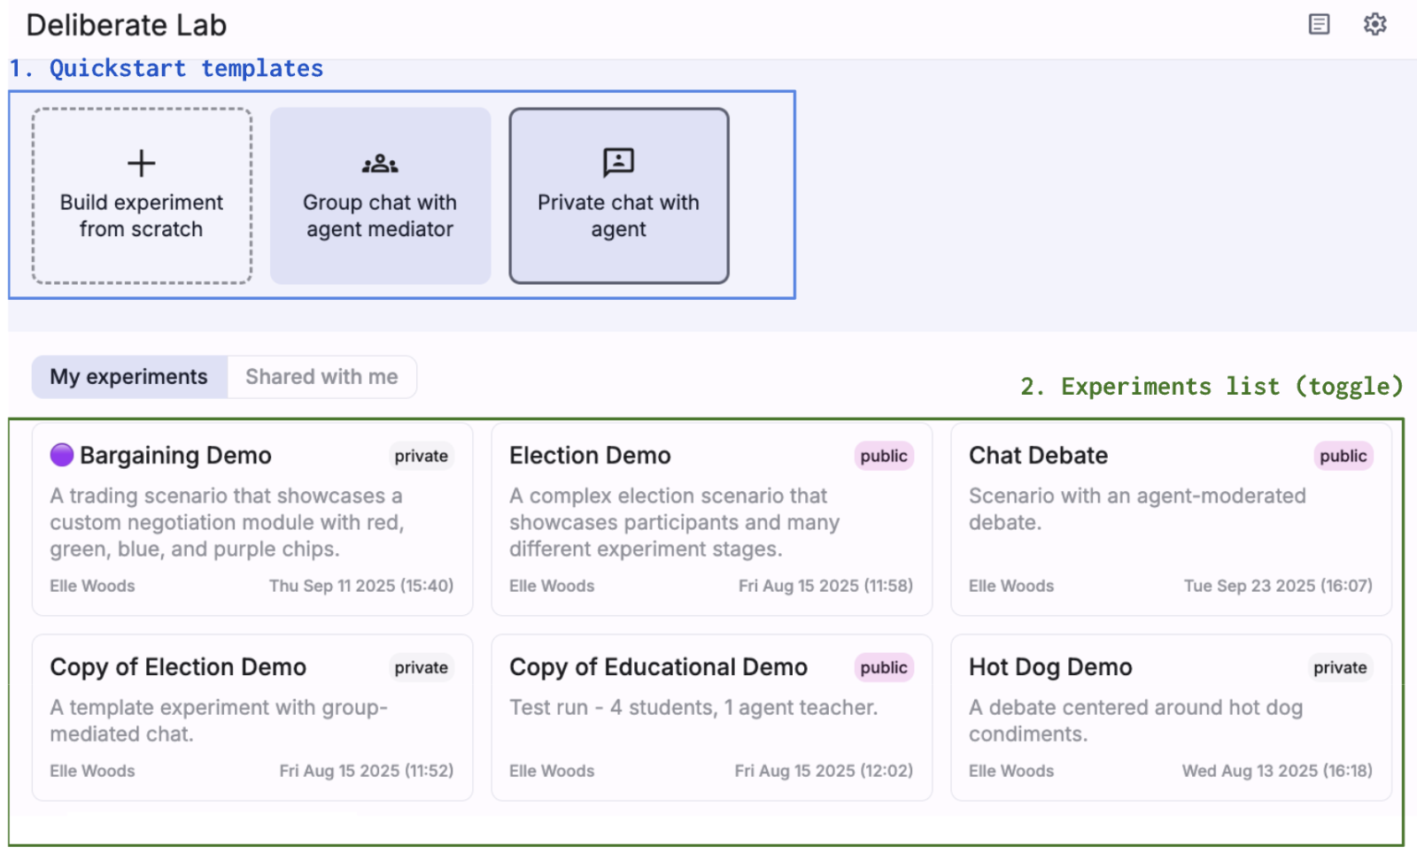Image resolution: width=1417 pixels, height=853 pixels.
Task: Click the plus icon to build experiment
Action: (x=142, y=164)
